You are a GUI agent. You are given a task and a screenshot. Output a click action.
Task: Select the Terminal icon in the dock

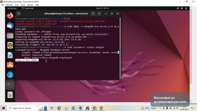(x=10, y=85)
